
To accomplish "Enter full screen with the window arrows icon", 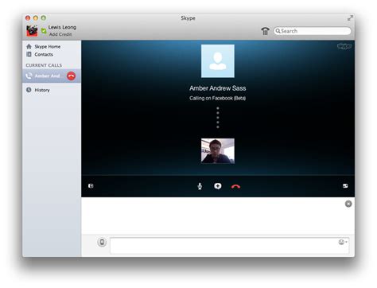I will [350, 18].
